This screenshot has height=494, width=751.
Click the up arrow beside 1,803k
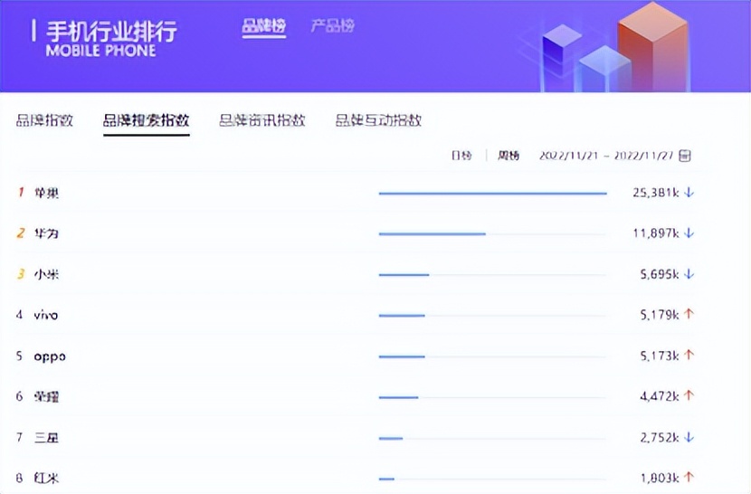click(x=689, y=477)
